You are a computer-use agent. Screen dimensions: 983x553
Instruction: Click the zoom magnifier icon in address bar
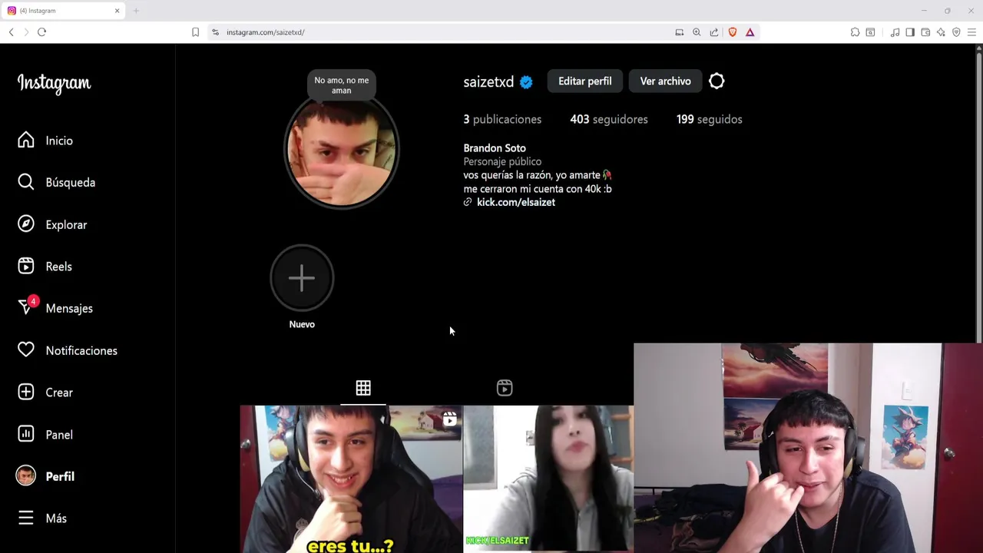point(697,32)
